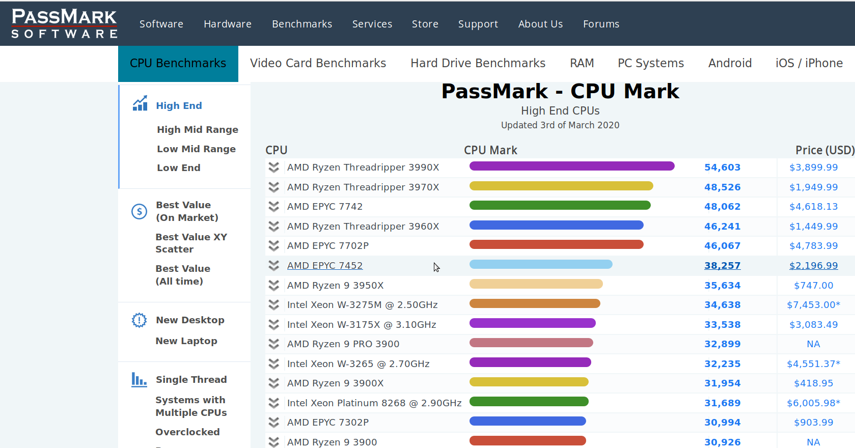This screenshot has height=448, width=855.
Task: Open the Low Mid Range list
Action: pos(196,149)
